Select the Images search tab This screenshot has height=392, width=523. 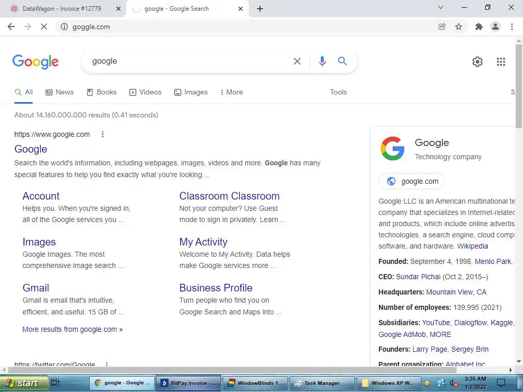pos(191,92)
